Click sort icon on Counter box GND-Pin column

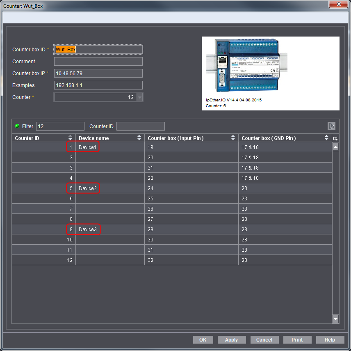pos(326,138)
